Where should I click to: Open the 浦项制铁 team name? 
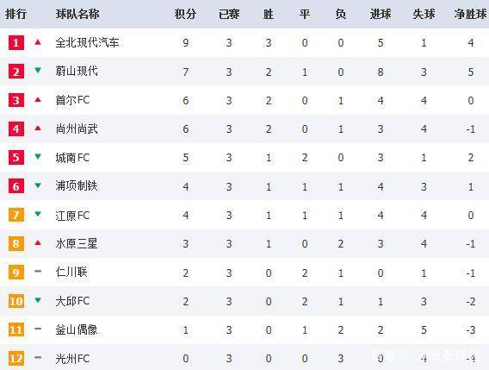[x=77, y=186]
